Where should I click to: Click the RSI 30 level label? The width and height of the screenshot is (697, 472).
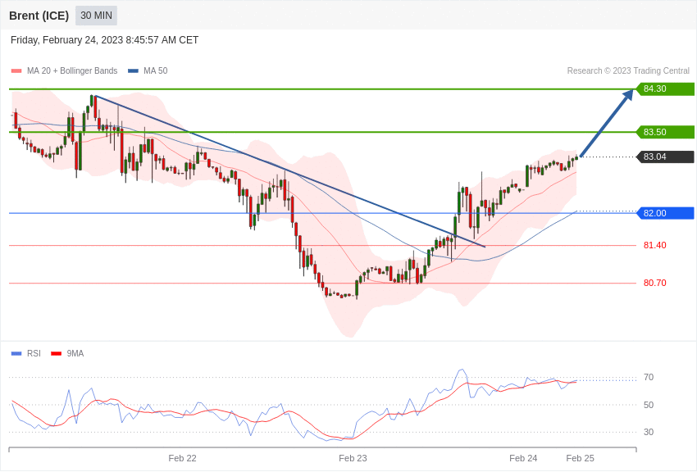click(649, 432)
